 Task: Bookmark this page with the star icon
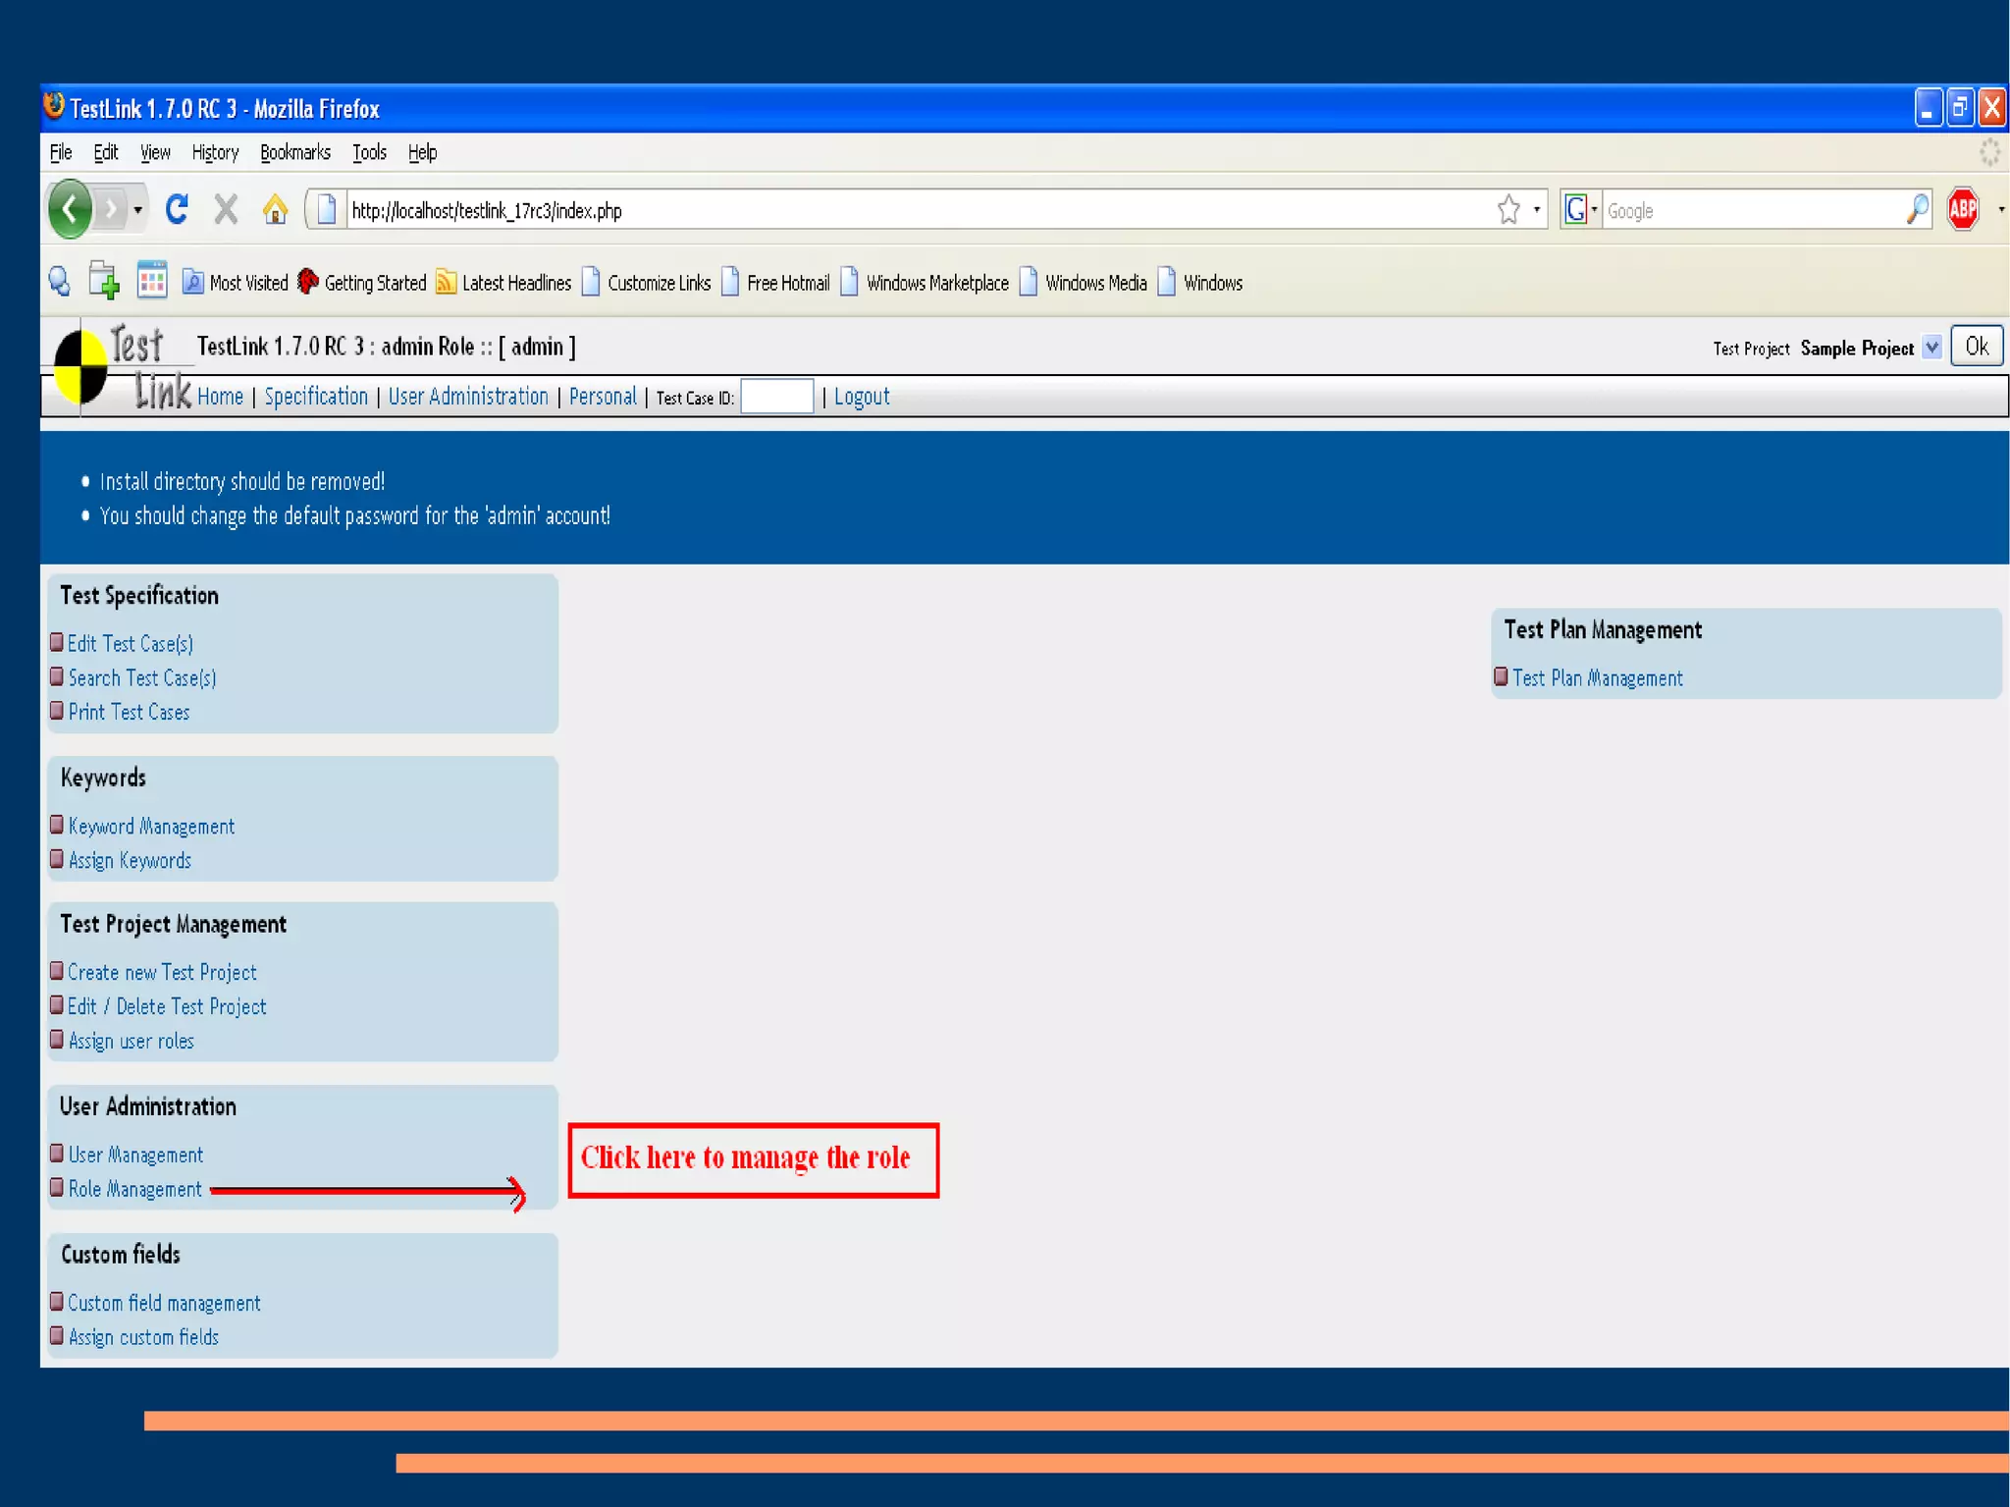[1508, 209]
